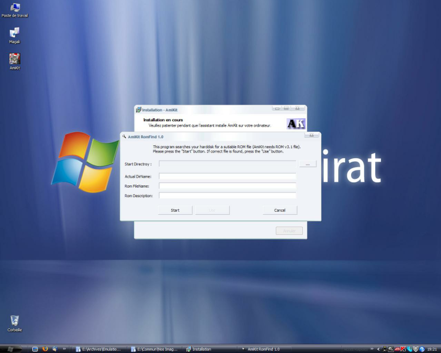Click the 'Installation en cours' heading
This screenshot has height=353, width=441.
pos(163,120)
